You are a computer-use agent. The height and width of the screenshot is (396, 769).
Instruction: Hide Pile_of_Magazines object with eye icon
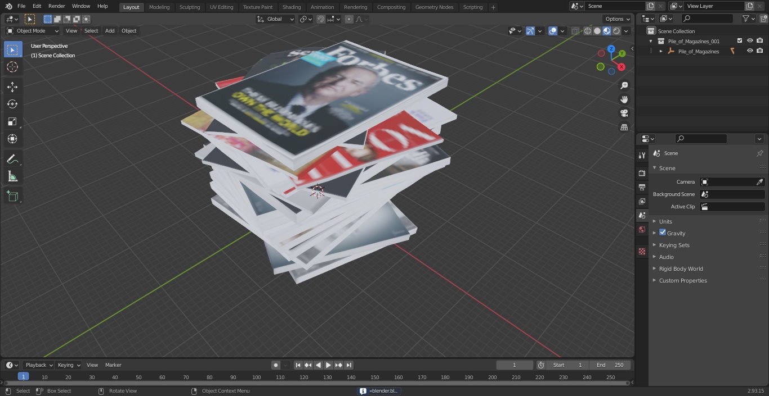point(750,51)
